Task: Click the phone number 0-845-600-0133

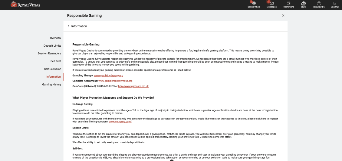Action: (106, 86)
